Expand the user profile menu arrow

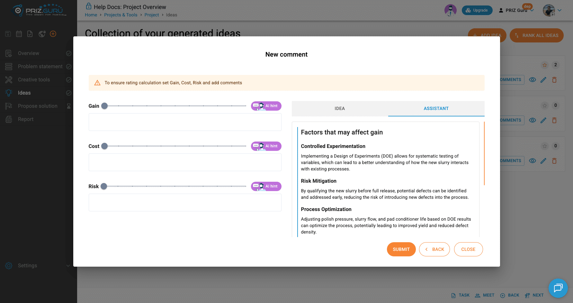point(560,10)
